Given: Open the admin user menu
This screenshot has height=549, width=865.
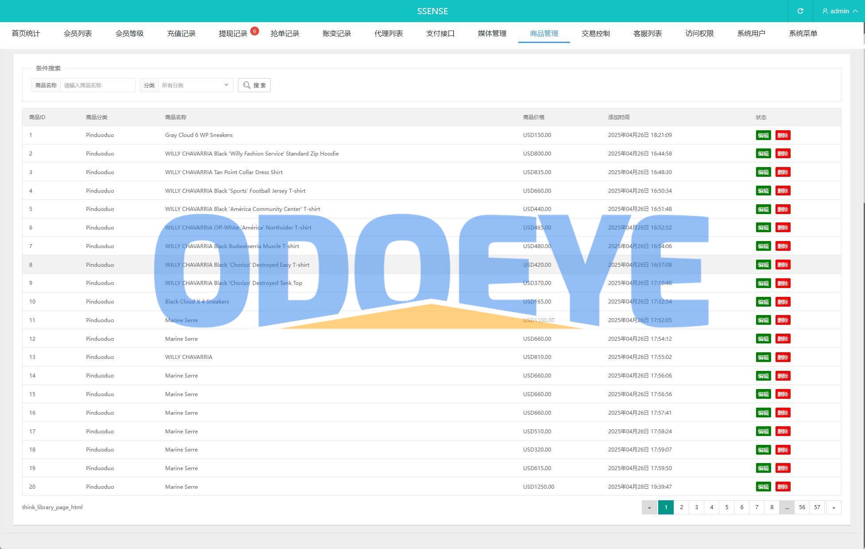Looking at the screenshot, I should point(839,11).
